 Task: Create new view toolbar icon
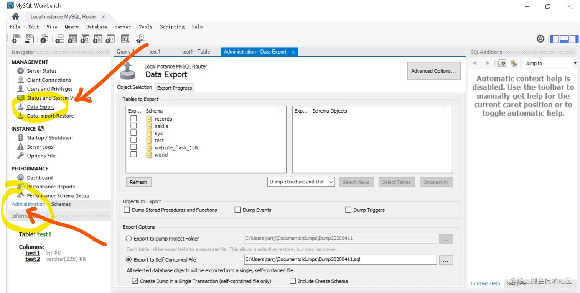[x=85, y=39]
